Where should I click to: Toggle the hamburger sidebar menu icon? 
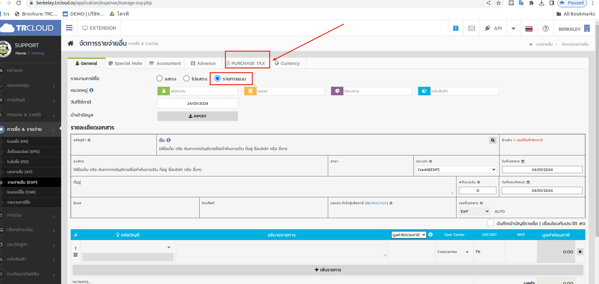pyautogui.click(x=69, y=28)
